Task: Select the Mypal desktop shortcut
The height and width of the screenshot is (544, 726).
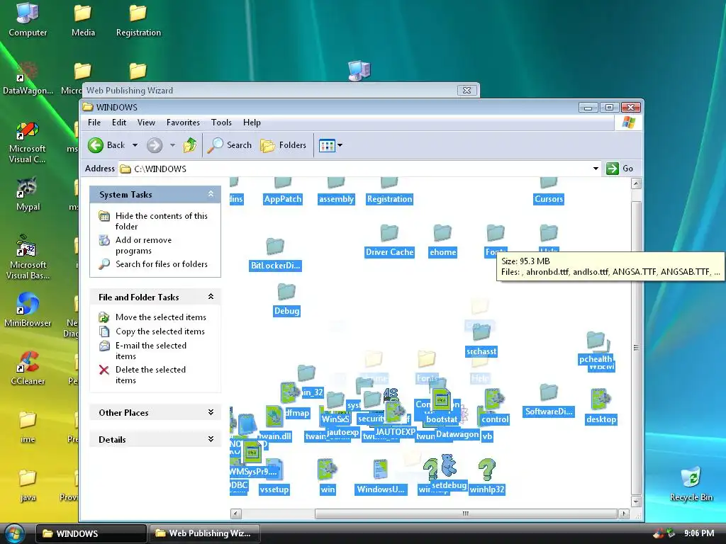Action: tap(28, 194)
